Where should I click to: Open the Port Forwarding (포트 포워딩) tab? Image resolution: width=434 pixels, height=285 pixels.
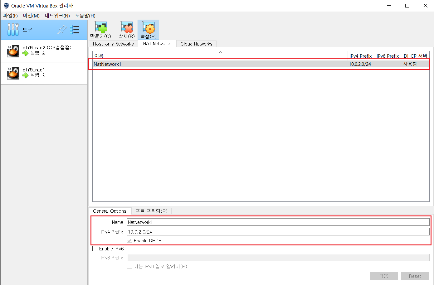[x=152, y=211]
